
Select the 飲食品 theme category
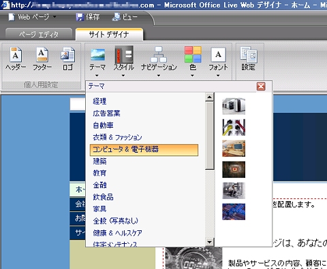click(x=103, y=197)
